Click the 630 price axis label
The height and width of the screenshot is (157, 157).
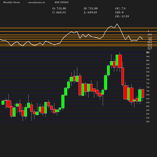point(148,102)
